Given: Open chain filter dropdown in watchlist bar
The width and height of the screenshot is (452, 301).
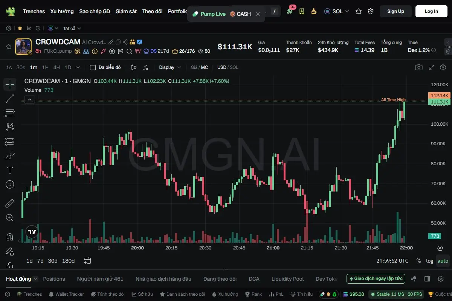Looking at the screenshot, I should [53, 28].
